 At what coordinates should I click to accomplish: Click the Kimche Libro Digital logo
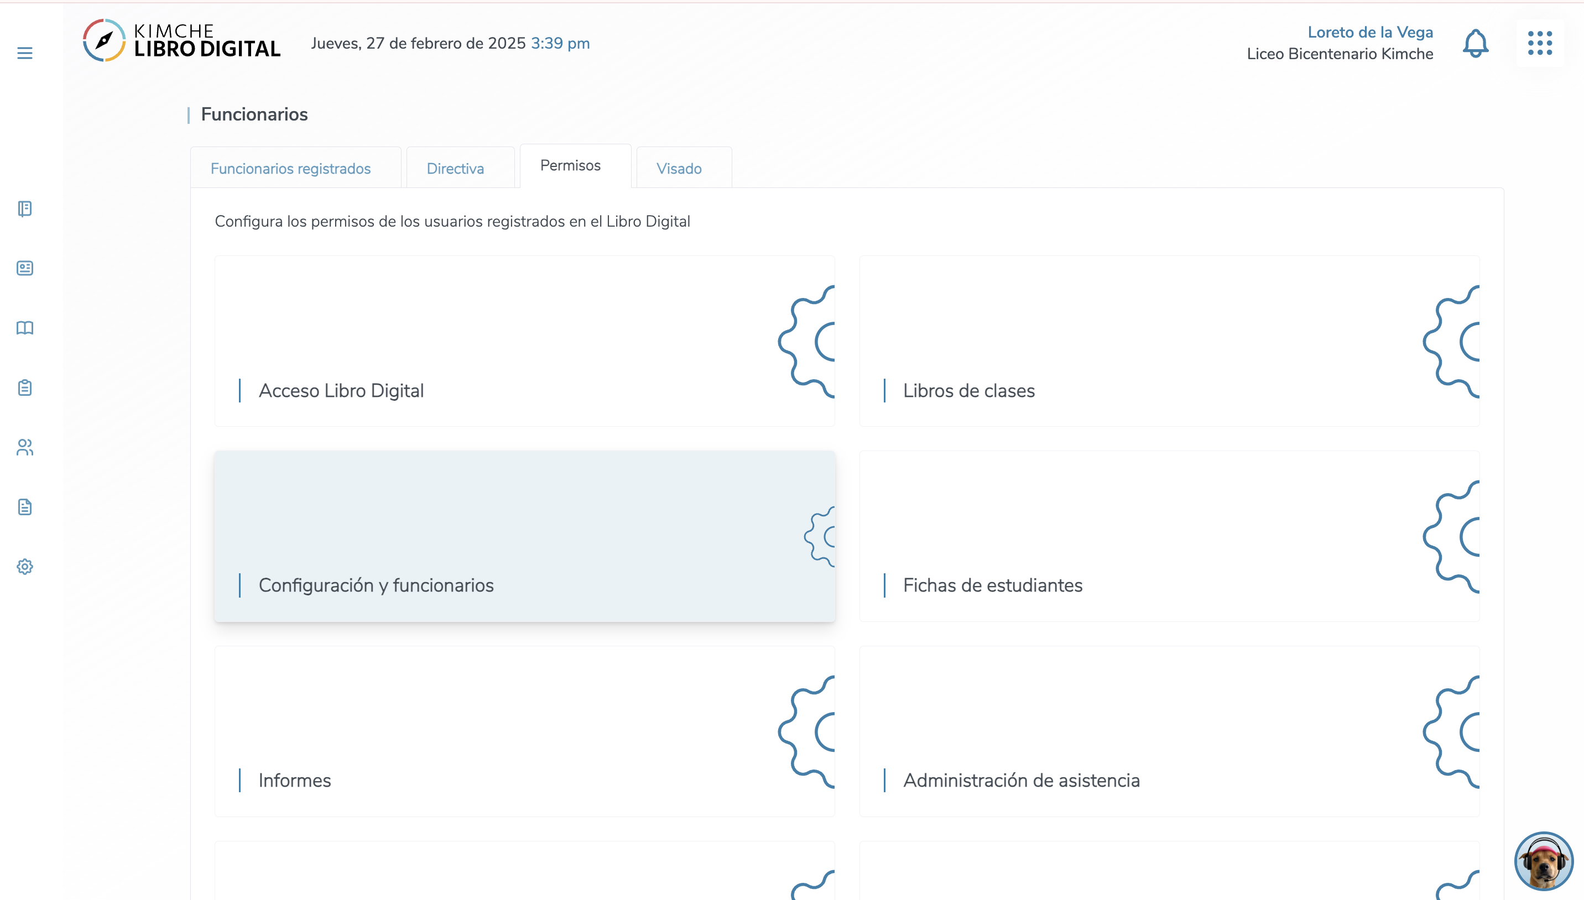click(182, 41)
